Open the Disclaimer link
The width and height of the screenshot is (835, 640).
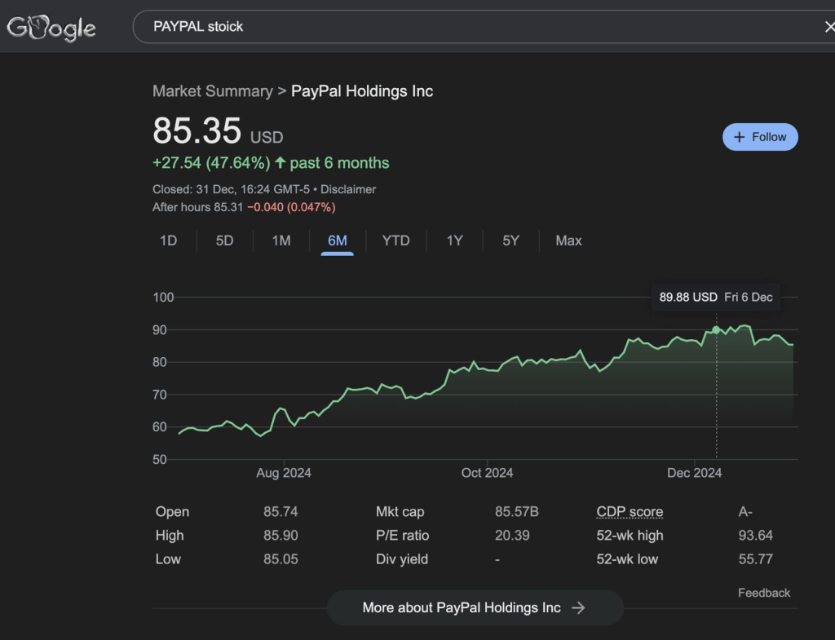(x=347, y=189)
